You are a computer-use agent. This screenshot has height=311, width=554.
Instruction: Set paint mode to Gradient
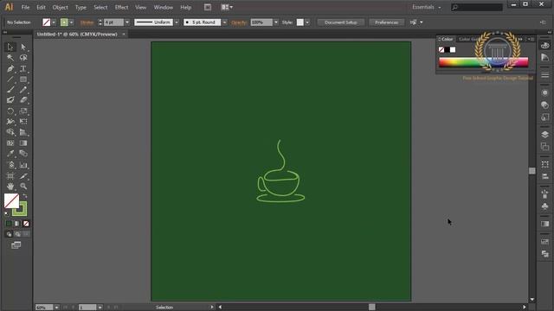click(17, 224)
